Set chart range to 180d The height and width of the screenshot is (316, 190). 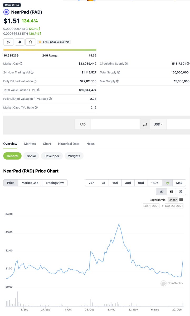point(155,183)
